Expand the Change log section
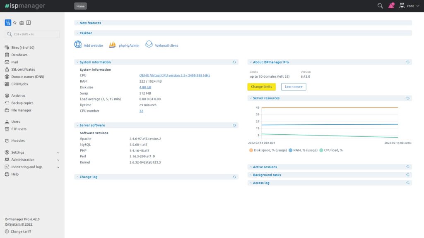This screenshot has width=424, height=238. click(x=88, y=177)
